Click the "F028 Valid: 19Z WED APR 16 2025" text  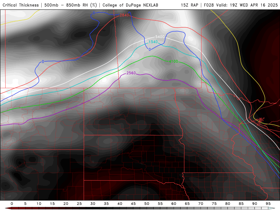point(241,5)
